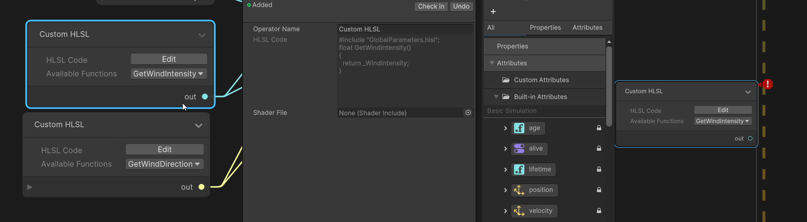Click the lifetime float attribute icon
Image resolution: width=807 pixels, height=222 pixels.
click(519, 169)
